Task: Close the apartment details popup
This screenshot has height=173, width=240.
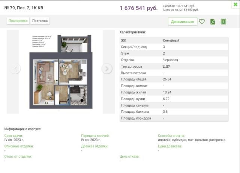Action: [x=235, y=4]
